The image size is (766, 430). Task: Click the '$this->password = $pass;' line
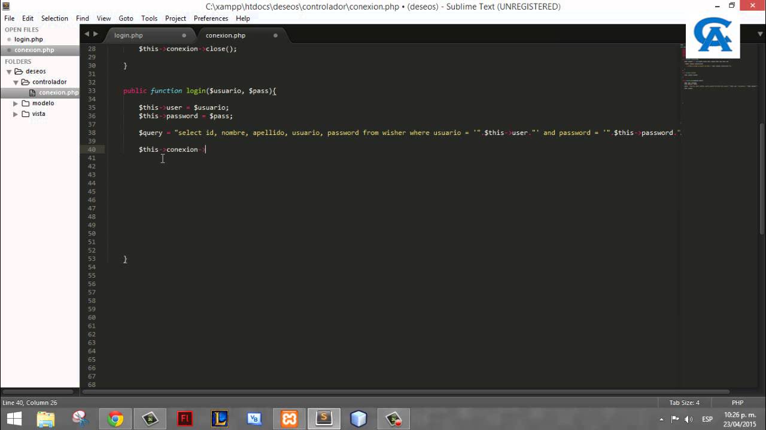(186, 116)
